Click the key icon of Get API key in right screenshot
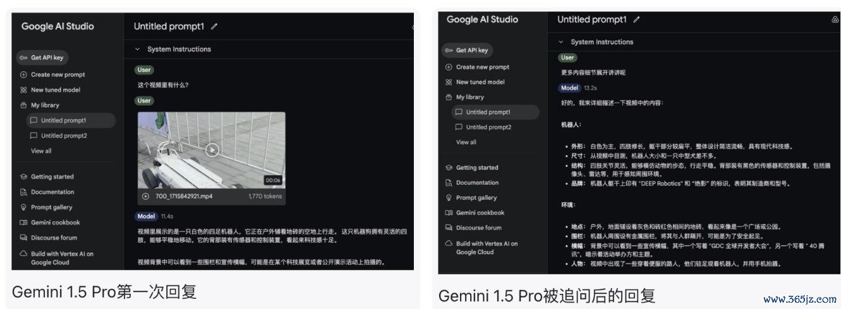Image resolution: width=841 pixels, height=309 pixels. tap(449, 50)
